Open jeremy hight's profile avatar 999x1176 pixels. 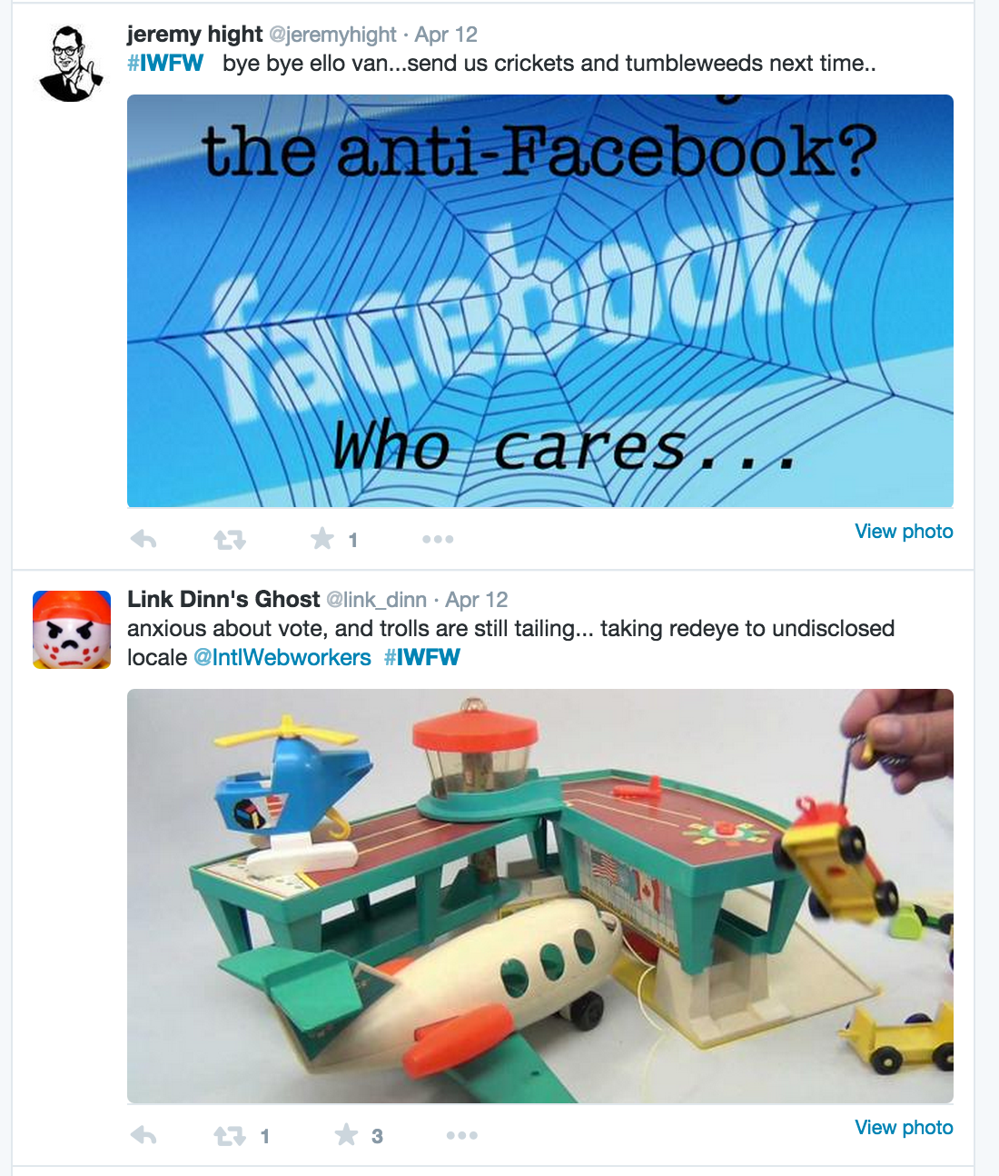[x=72, y=63]
